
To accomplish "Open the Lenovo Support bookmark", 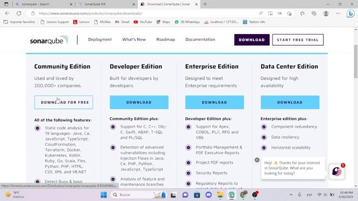I will (x=55, y=22).
